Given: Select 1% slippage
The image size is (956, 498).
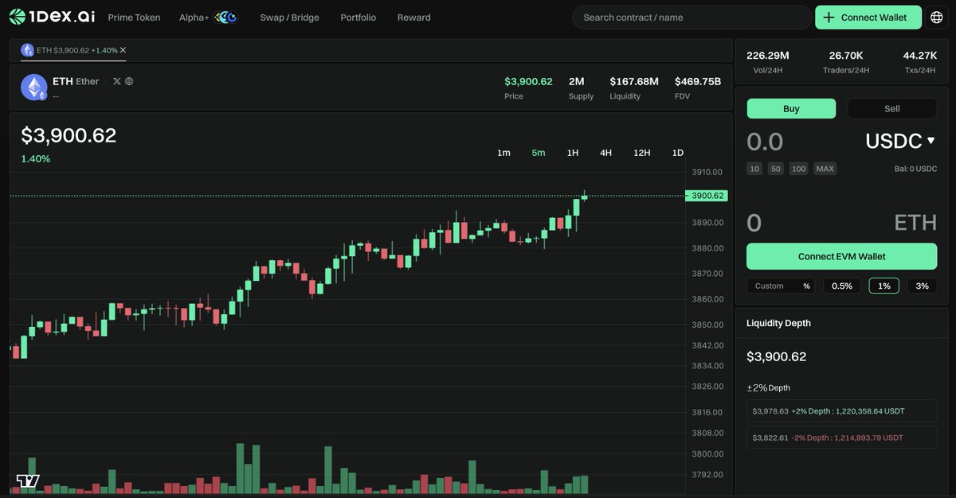Looking at the screenshot, I should 884,286.
